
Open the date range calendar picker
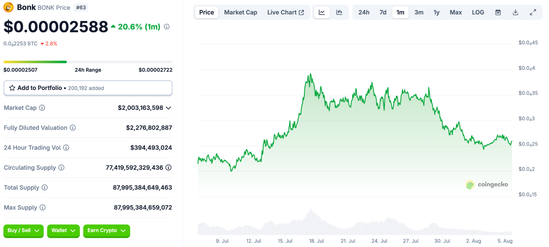click(x=498, y=12)
